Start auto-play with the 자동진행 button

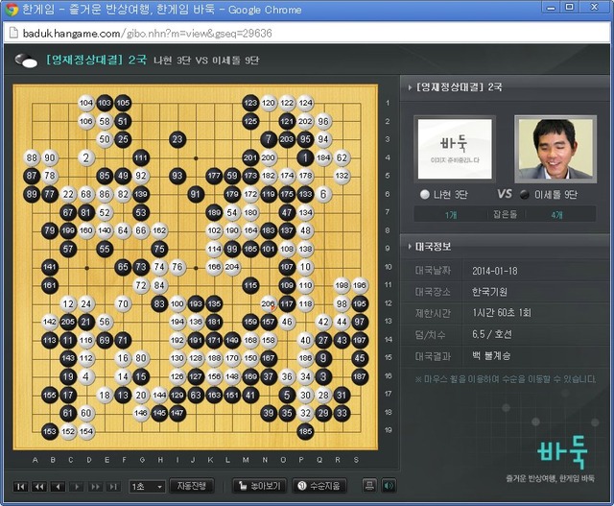click(192, 486)
